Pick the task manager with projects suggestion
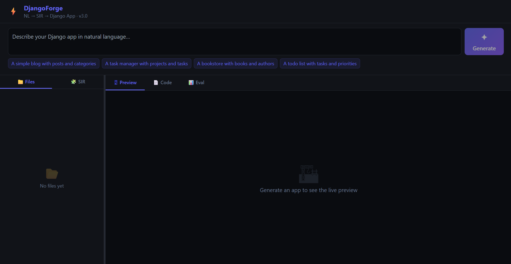The image size is (511, 264). pos(146,63)
